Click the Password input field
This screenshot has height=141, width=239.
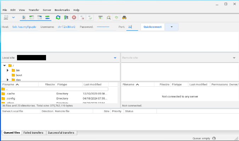coord(105,27)
